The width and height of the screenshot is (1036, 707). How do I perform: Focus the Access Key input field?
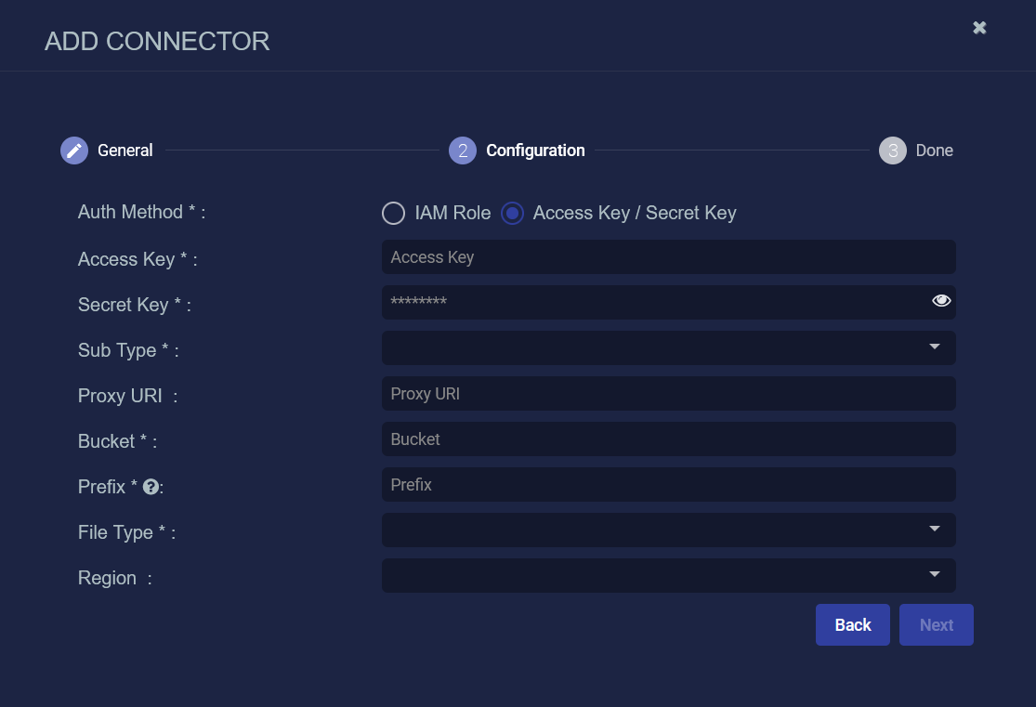[669, 257]
